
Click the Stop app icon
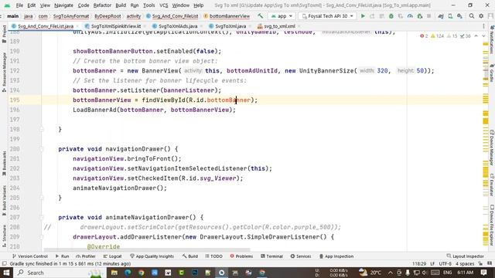(428, 15)
